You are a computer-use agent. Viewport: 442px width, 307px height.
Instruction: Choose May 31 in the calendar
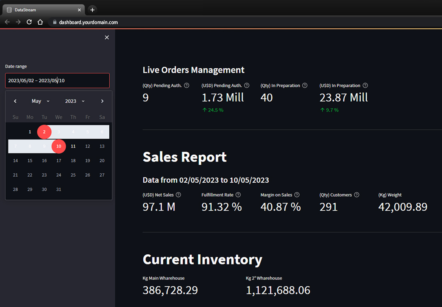click(58, 189)
